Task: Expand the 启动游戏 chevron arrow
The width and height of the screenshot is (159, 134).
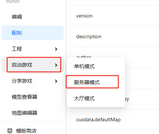Action: point(56,65)
